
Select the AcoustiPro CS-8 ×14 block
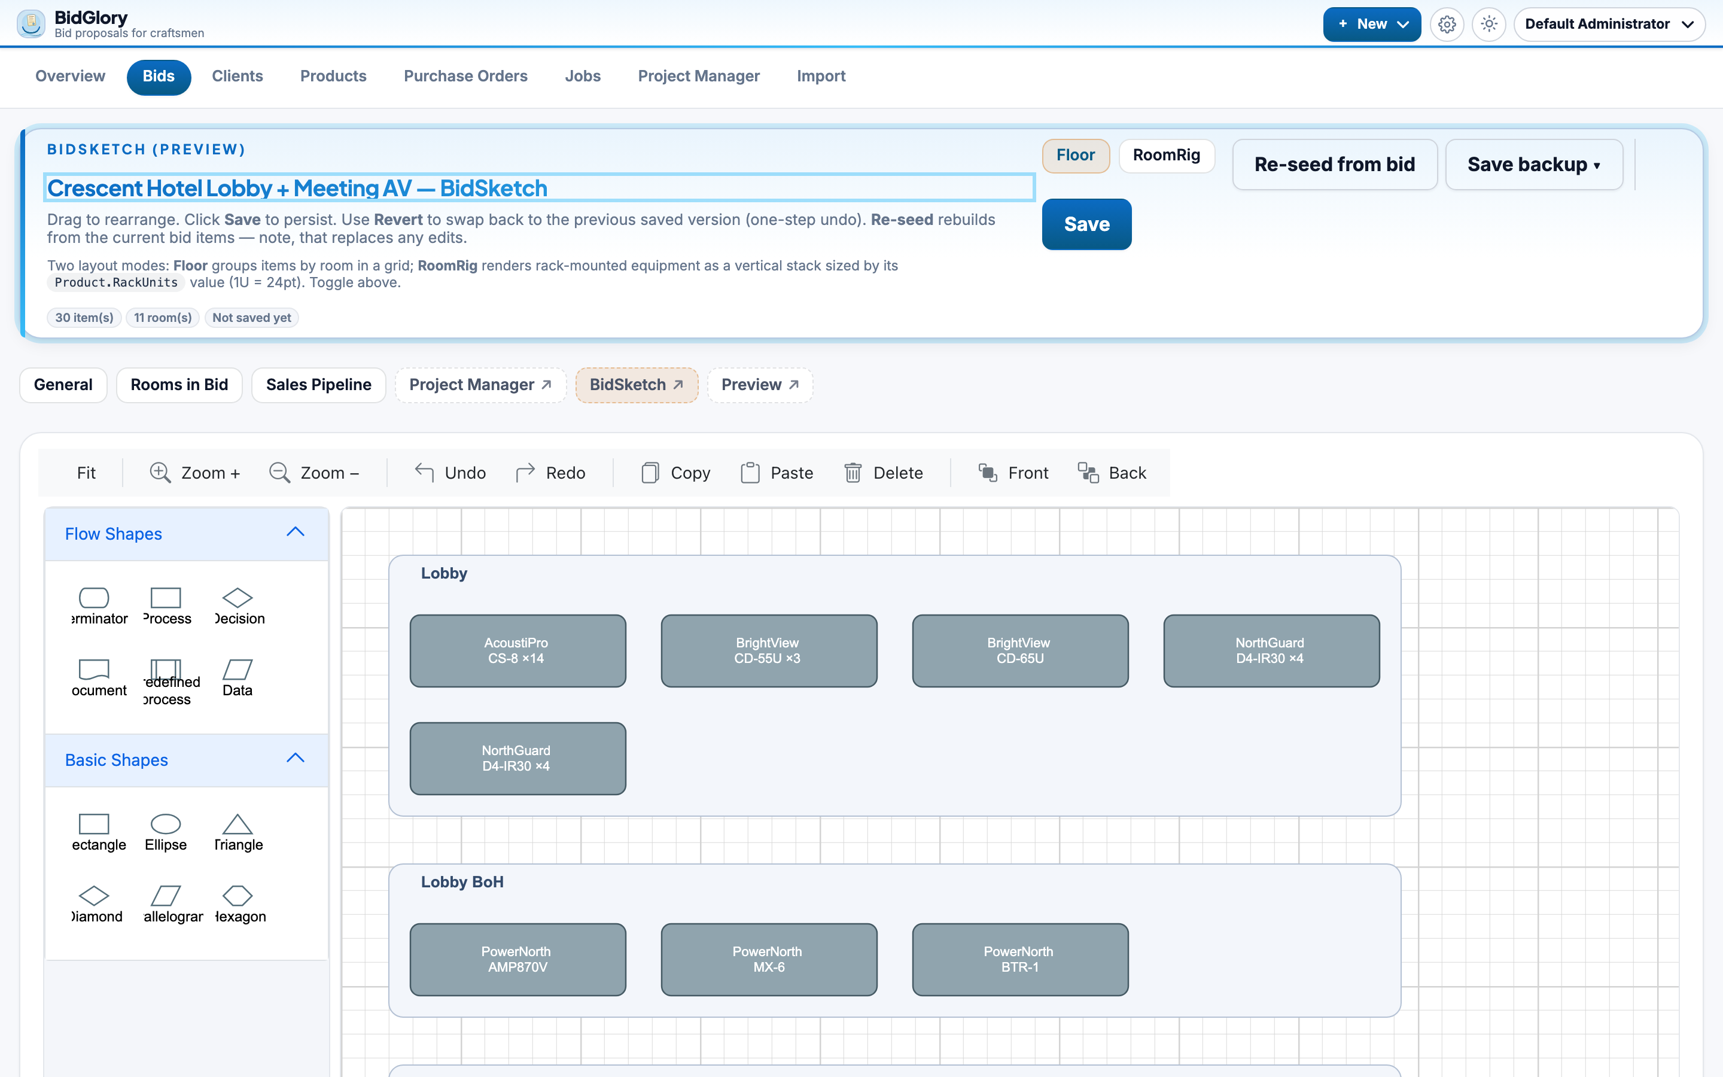pos(517,651)
